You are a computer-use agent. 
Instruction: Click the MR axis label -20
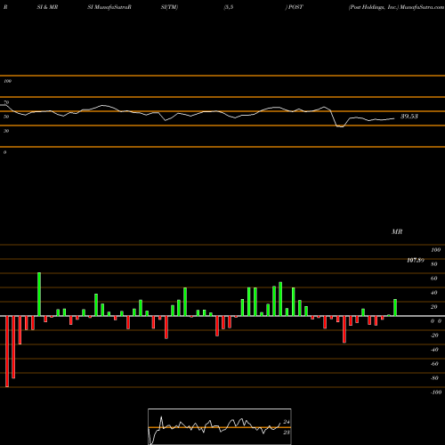pos(434,336)
